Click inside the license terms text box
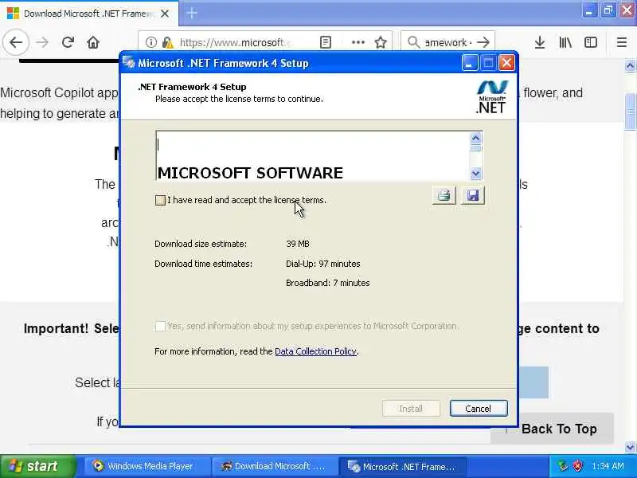The height and width of the screenshot is (478, 637). tap(313, 155)
